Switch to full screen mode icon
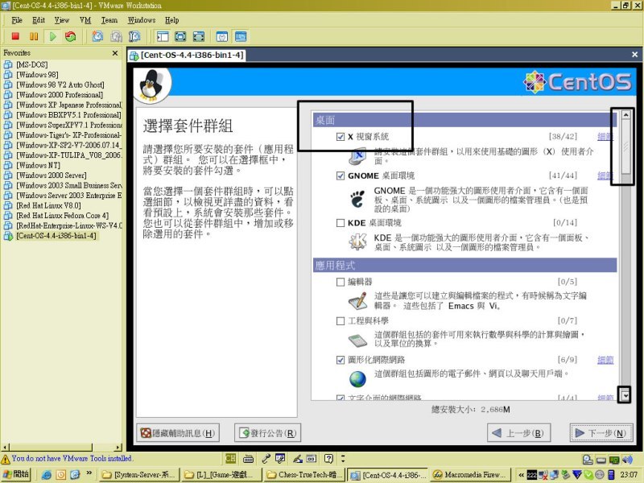Image resolution: width=644 pixels, height=483 pixels. (180, 36)
